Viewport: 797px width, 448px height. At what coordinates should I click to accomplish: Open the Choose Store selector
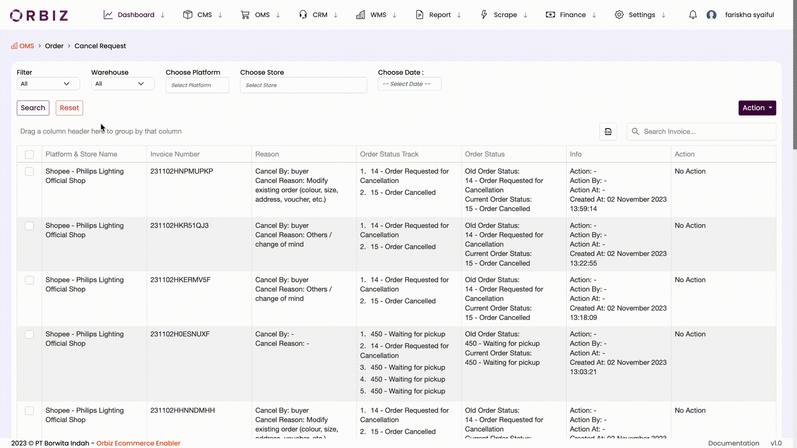click(x=303, y=85)
